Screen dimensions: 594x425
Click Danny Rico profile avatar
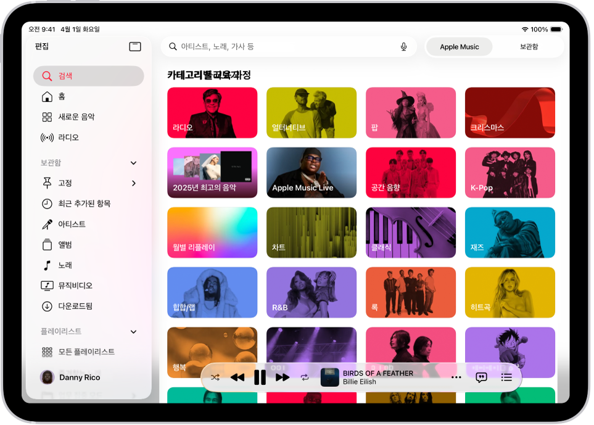tap(47, 378)
